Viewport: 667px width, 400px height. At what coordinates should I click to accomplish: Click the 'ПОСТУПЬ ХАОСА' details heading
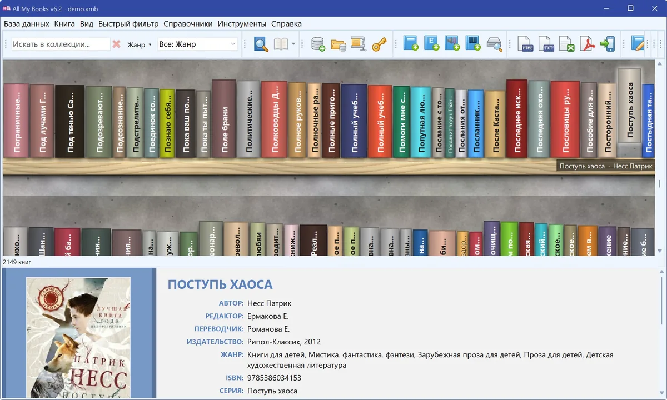[x=220, y=285]
